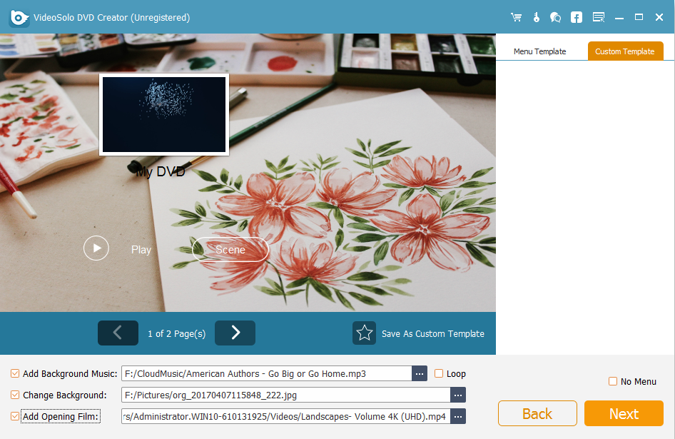Click the opening film path field
Viewport: 675px width, 439px height.
tap(286, 417)
